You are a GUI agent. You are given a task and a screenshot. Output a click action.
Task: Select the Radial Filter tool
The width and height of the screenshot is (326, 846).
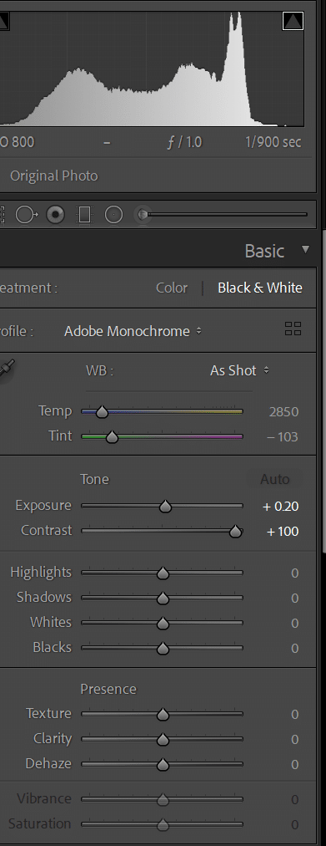pyautogui.click(x=113, y=215)
